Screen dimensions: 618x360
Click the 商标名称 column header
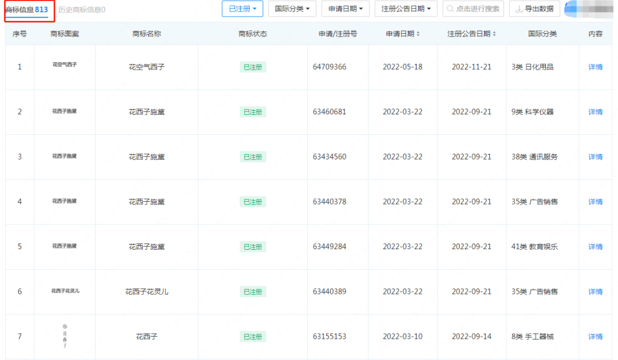click(x=146, y=34)
